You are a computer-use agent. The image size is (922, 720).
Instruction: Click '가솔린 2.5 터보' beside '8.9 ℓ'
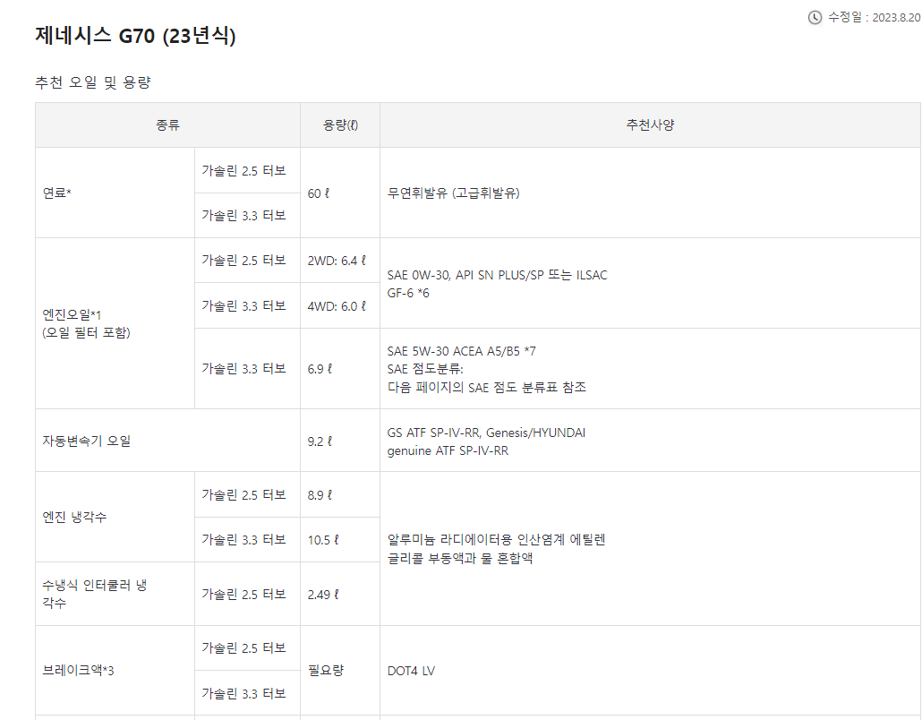[x=243, y=494]
